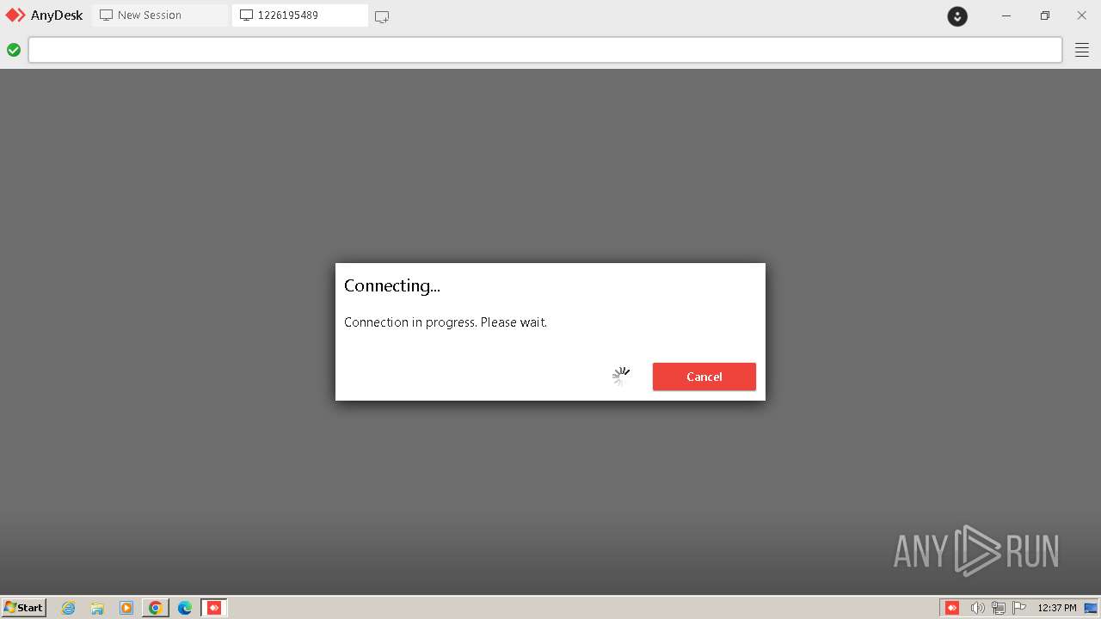Open the Windows Start menu

(24, 608)
